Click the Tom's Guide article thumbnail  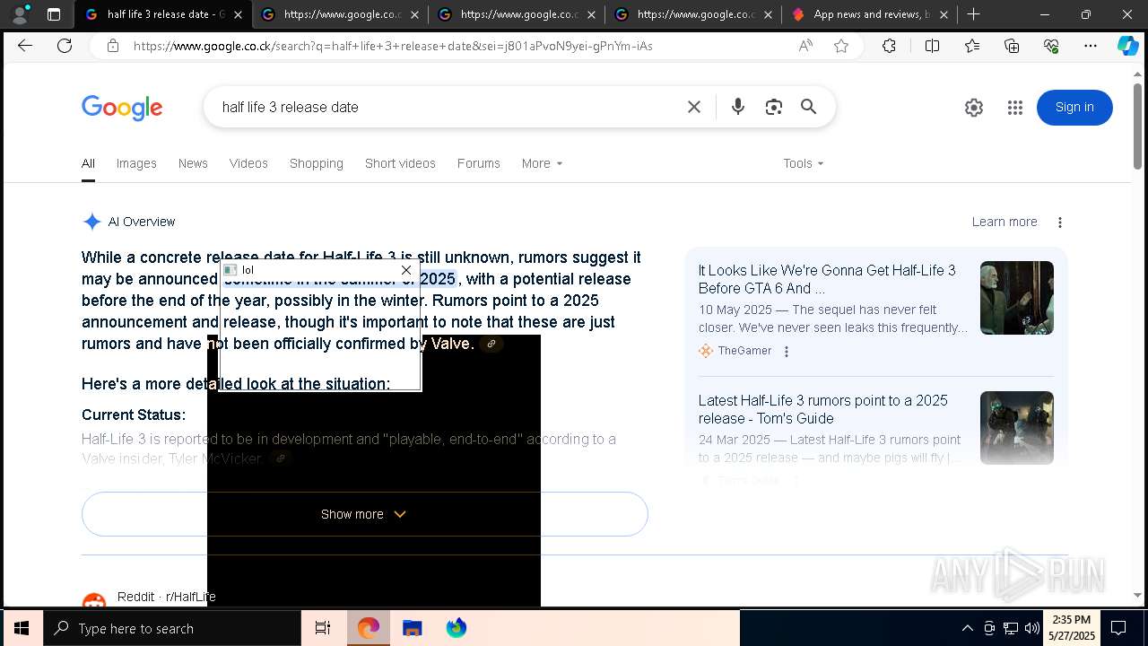1017,428
